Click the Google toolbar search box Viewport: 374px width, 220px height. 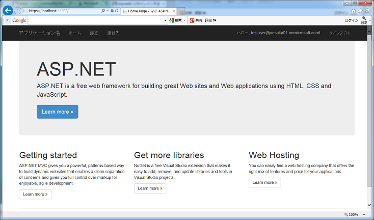(x=96, y=20)
